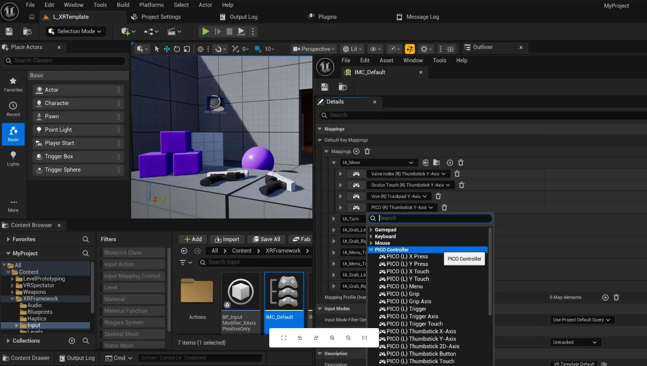This screenshot has height=366, width=647.
Task: Select the rotate transform tool icon
Action: (x=177, y=49)
